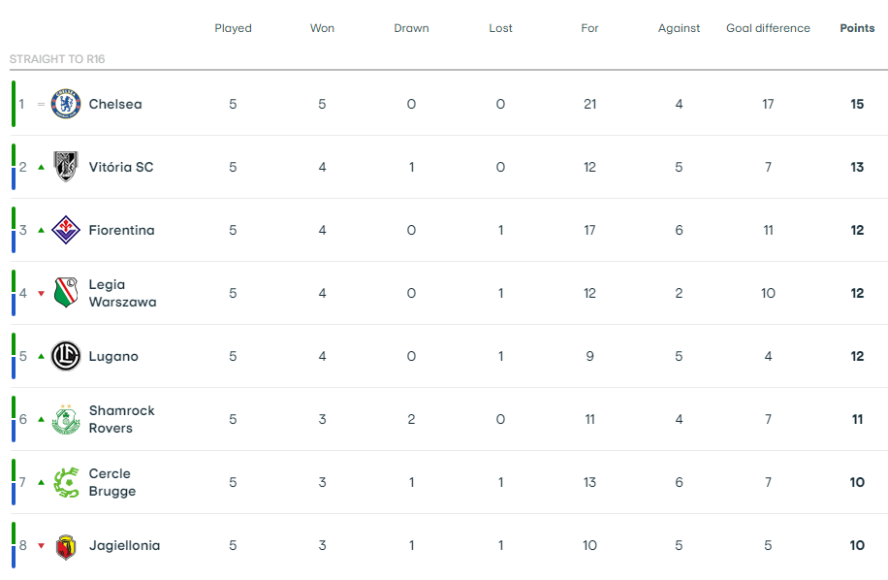
Task: Click the Shamrock Rovers club crest
Action: click(x=66, y=419)
